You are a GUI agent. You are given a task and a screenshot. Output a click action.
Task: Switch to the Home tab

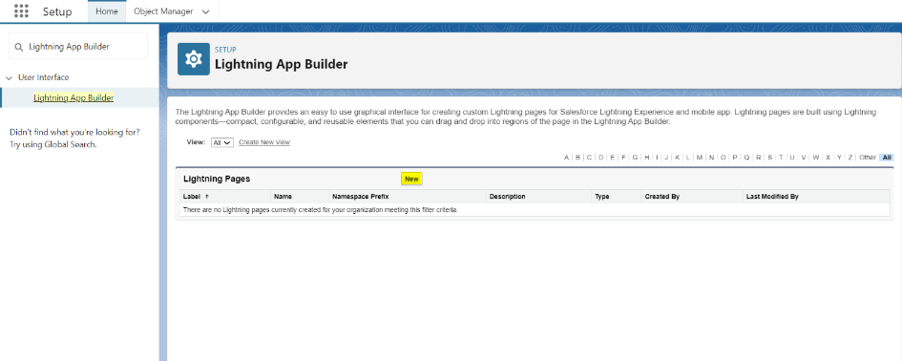click(x=107, y=11)
